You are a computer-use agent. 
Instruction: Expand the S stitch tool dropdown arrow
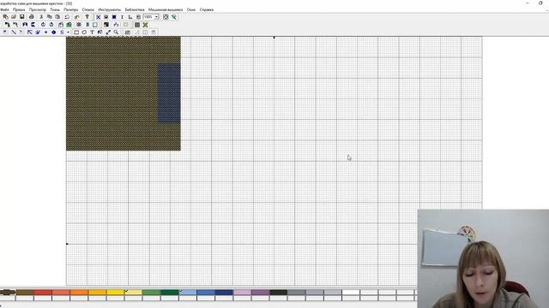click(68, 33)
